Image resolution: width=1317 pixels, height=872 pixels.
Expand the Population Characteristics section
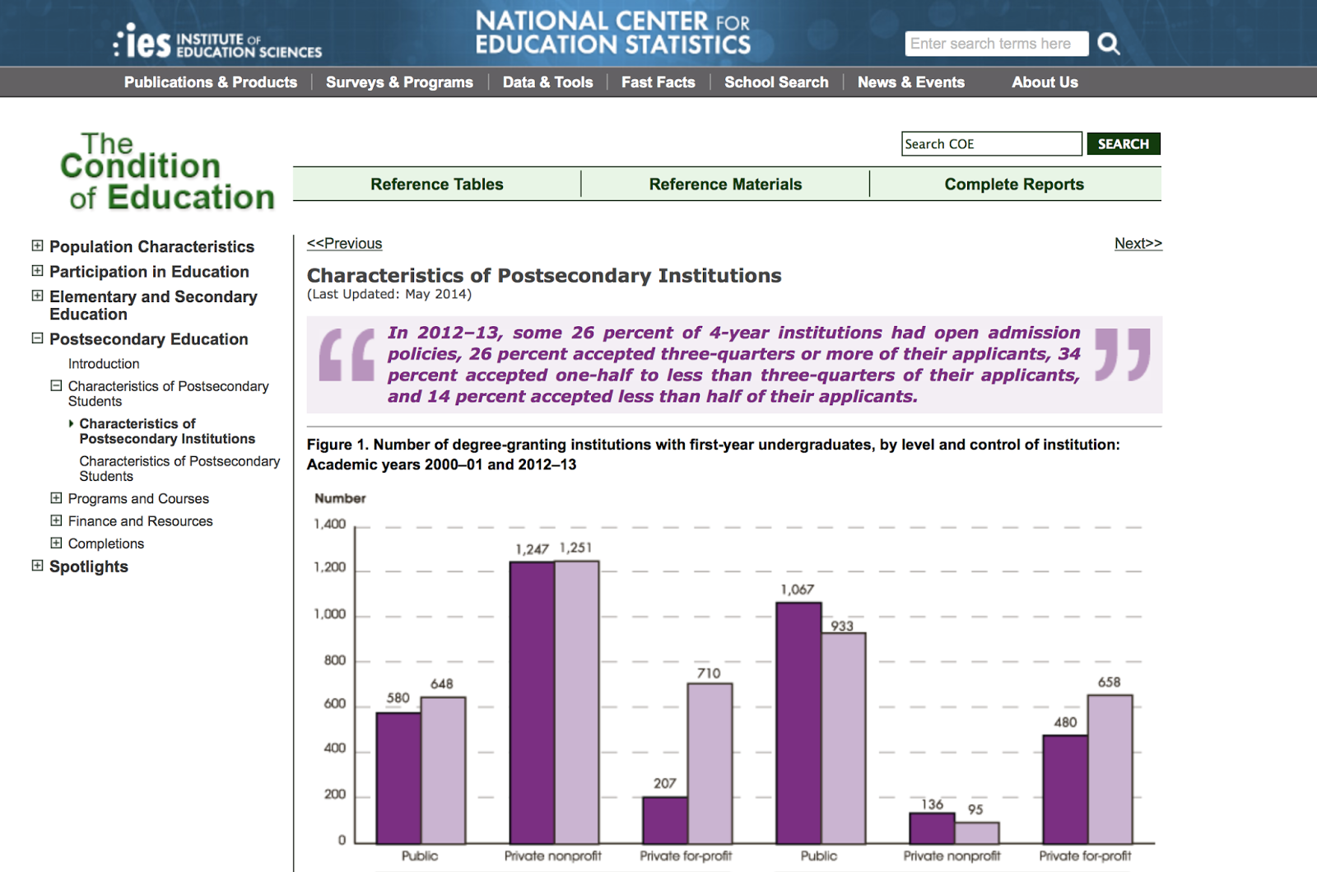37,245
